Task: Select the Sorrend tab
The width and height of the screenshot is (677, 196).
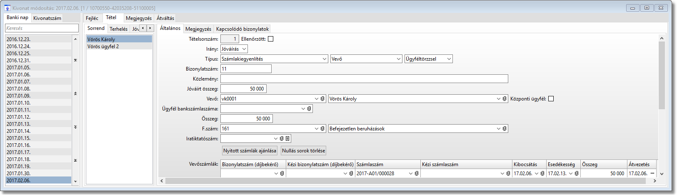Action: click(96, 28)
